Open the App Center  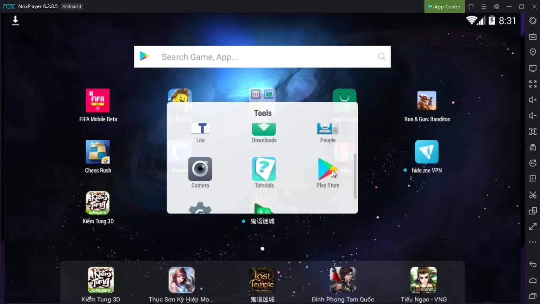click(x=444, y=6)
